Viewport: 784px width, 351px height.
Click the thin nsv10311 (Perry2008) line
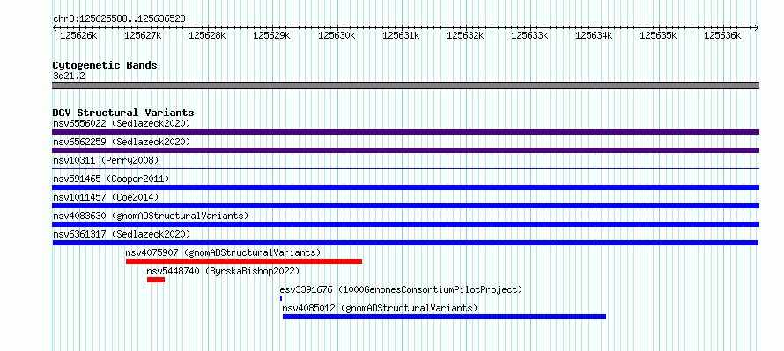pyautogui.click(x=405, y=169)
